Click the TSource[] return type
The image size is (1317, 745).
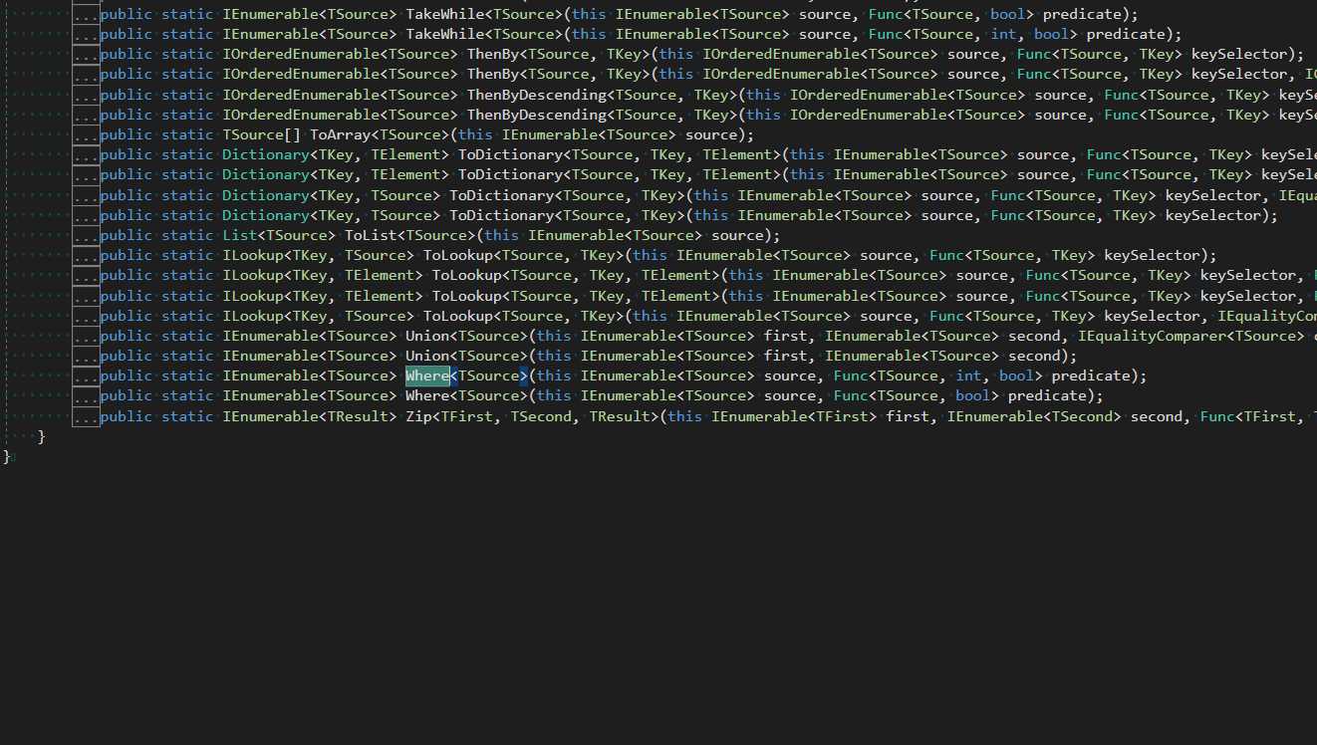(x=261, y=134)
